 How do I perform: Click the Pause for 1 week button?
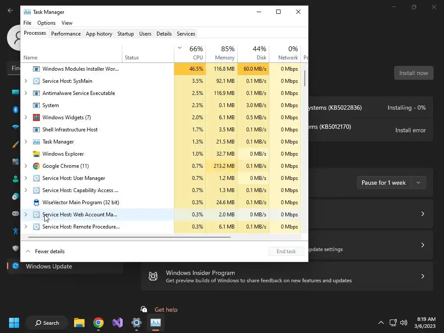384,183
